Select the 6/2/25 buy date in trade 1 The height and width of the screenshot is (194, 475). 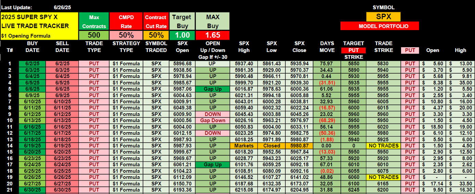32,64
